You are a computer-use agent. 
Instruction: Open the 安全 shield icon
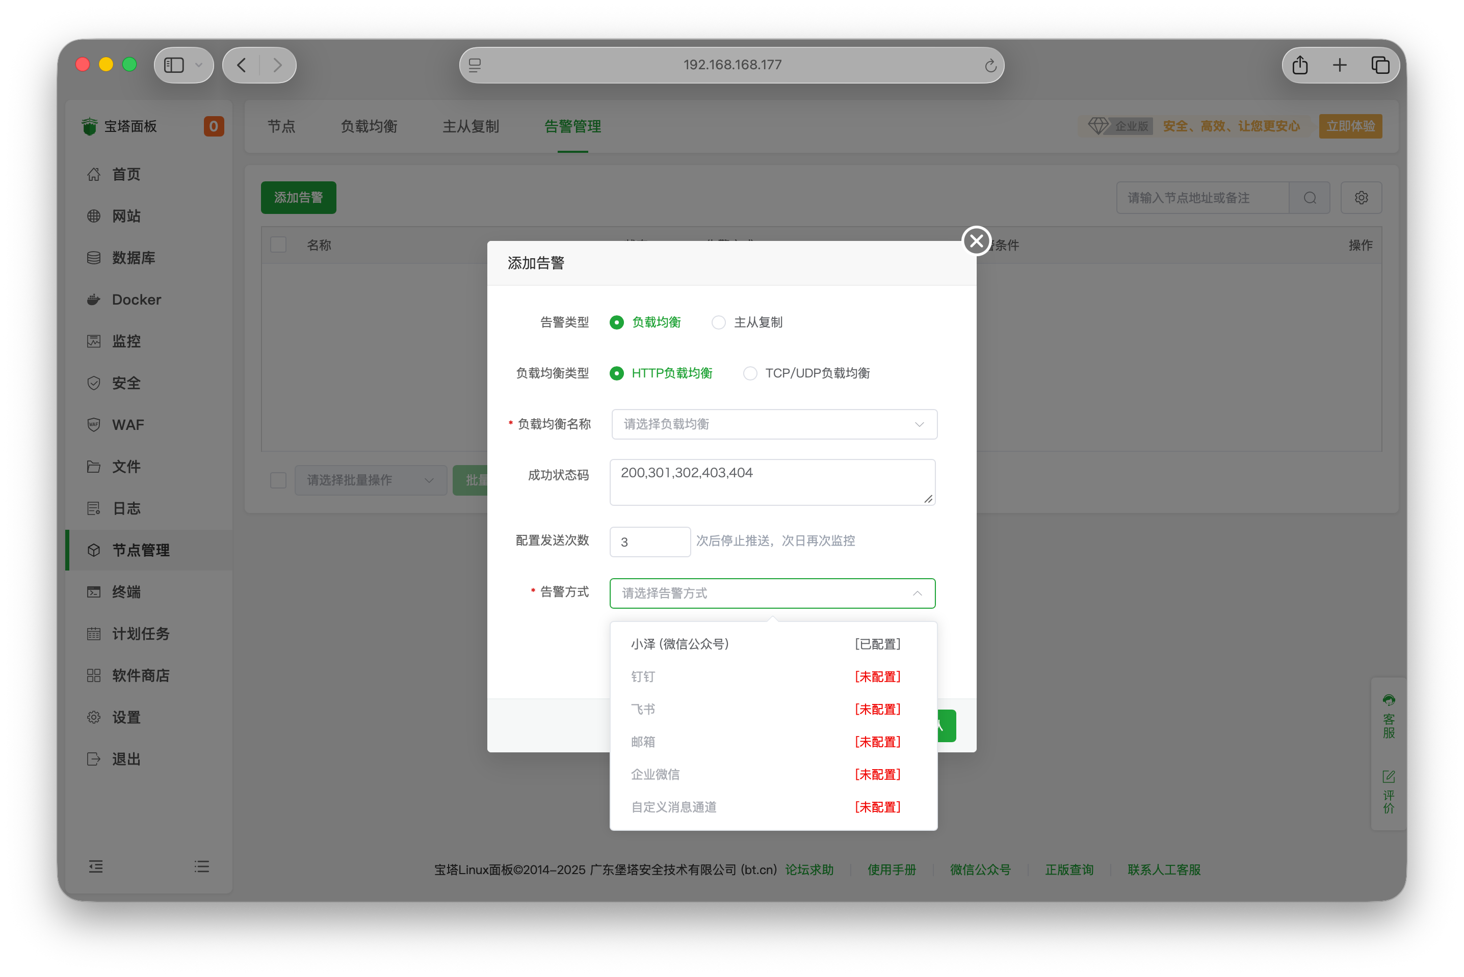tap(93, 383)
